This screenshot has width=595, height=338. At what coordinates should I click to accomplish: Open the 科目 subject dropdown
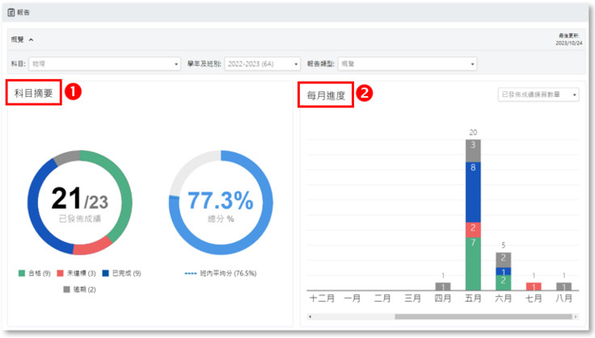pyautogui.click(x=105, y=63)
